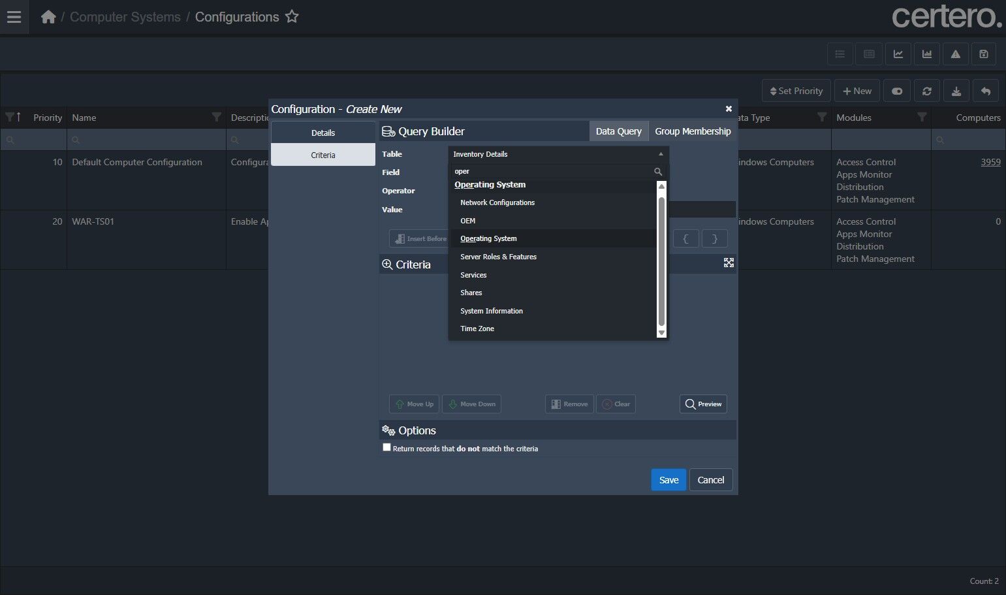Open the line chart view icon
This screenshot has height=595, width=1006.
[x=898, y=54]
